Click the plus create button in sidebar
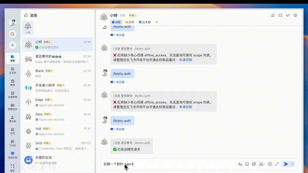308x173 pixels. pyautogui.click(x=12, y=45)
